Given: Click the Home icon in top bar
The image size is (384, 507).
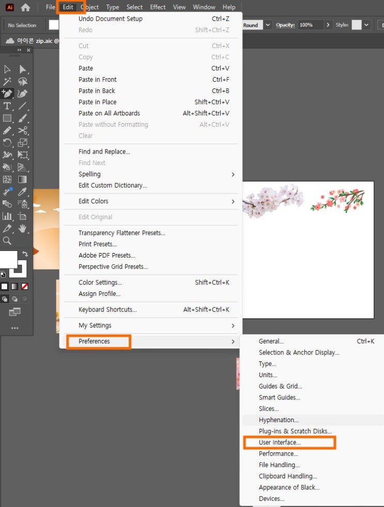Looking at the screenshot, I should 25,7.
